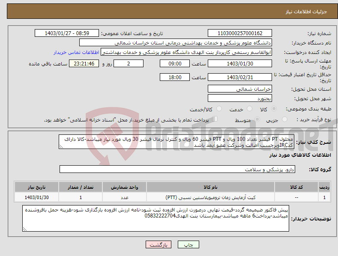Click the جزئیات اطلاعات نیاز header title
The image size is (338, 256).
tap(306, 12)
